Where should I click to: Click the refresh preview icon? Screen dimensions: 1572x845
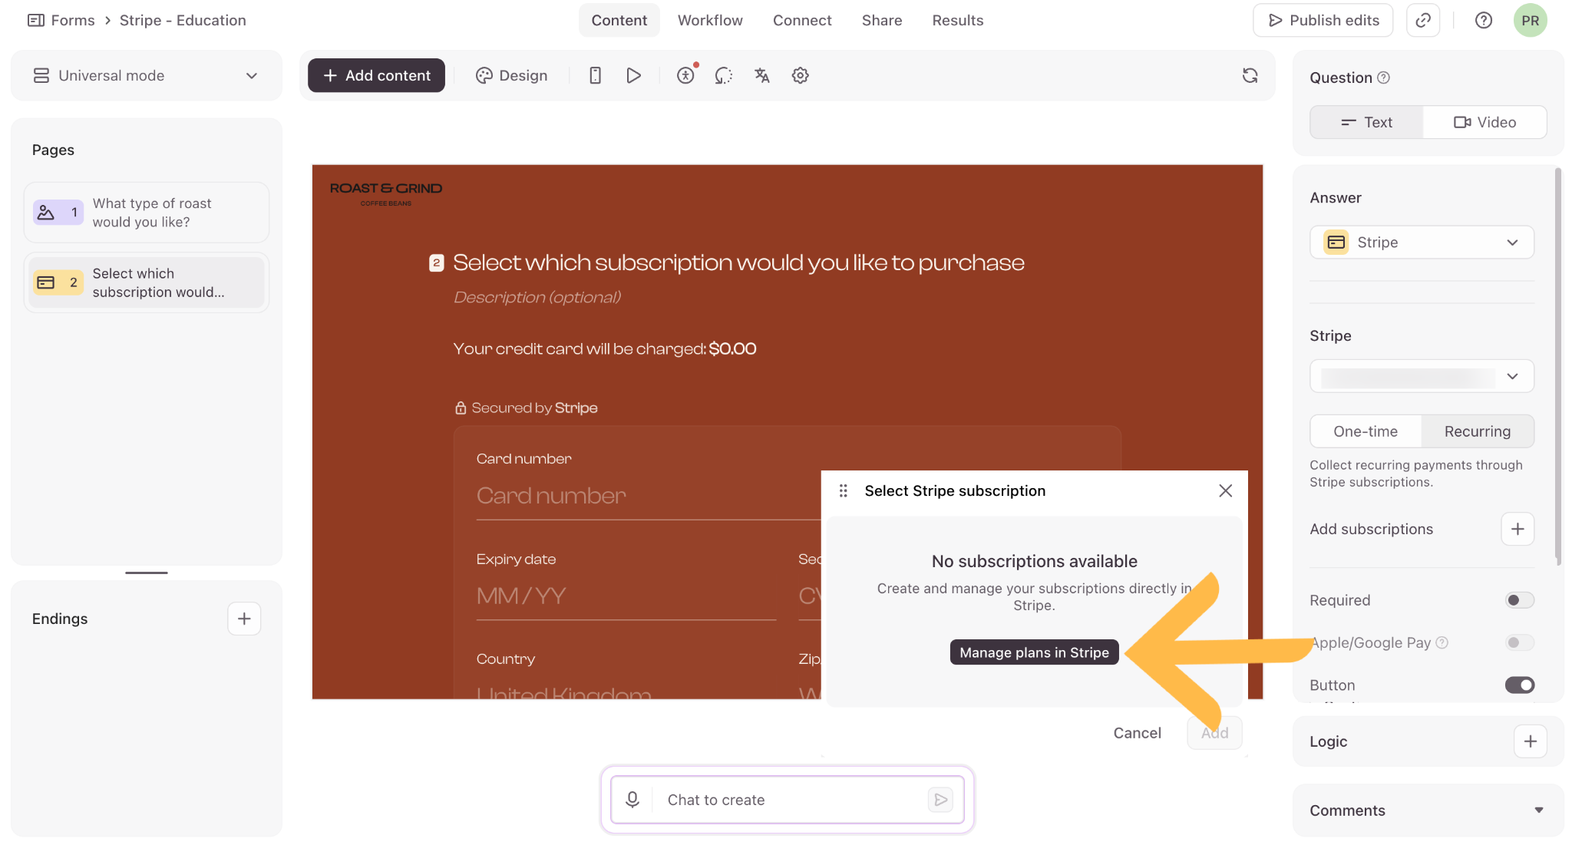pyautogui.click(x=1250, y=75)
